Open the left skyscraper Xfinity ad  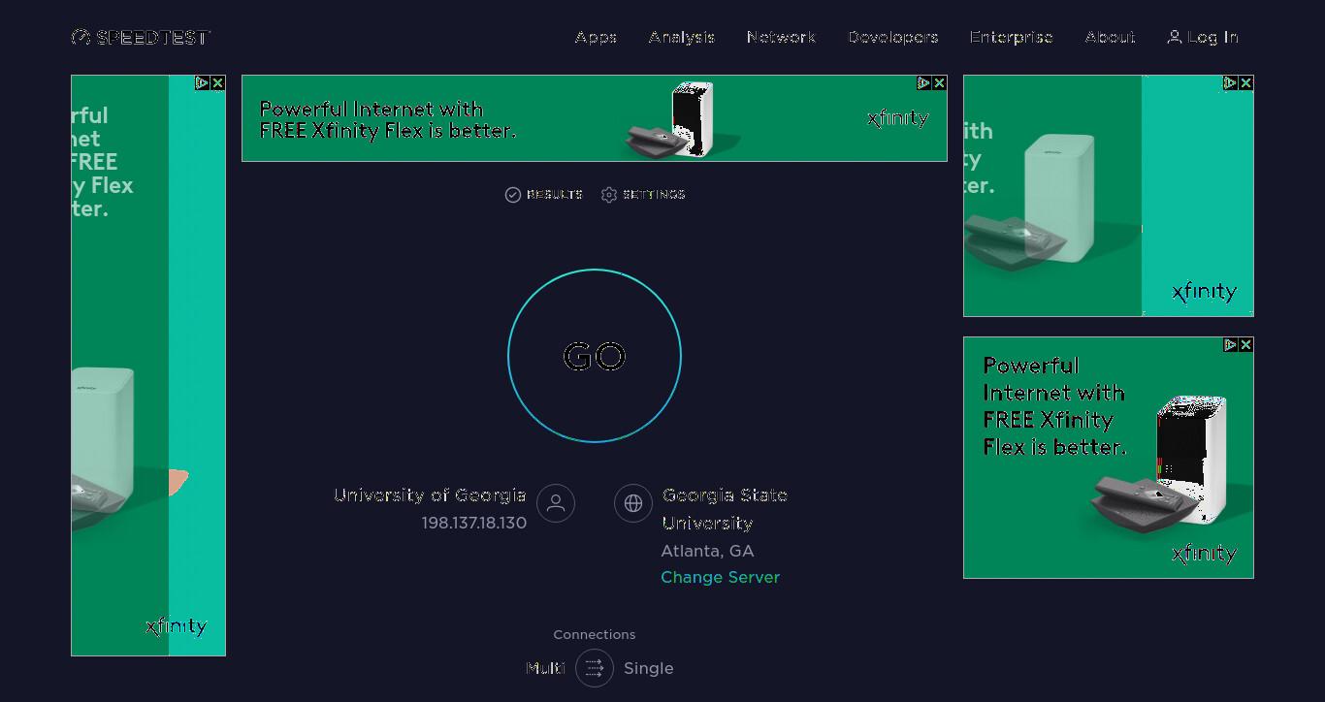(148, 366)
